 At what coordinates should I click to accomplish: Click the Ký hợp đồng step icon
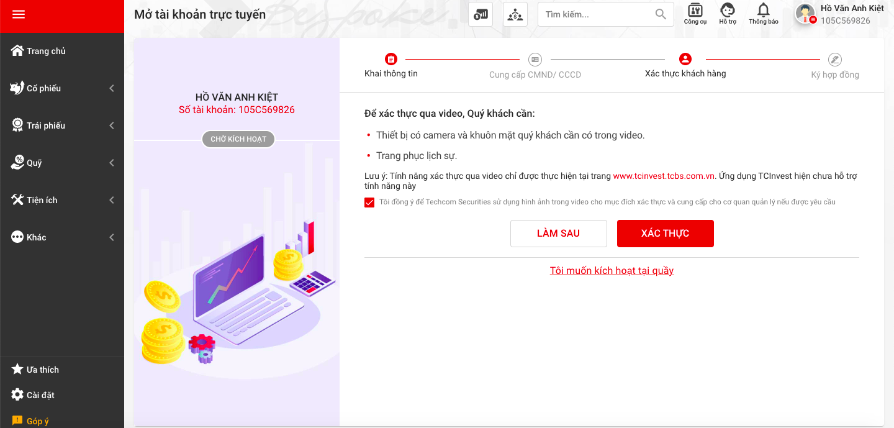pyautogui.click(x=835, y=60)
